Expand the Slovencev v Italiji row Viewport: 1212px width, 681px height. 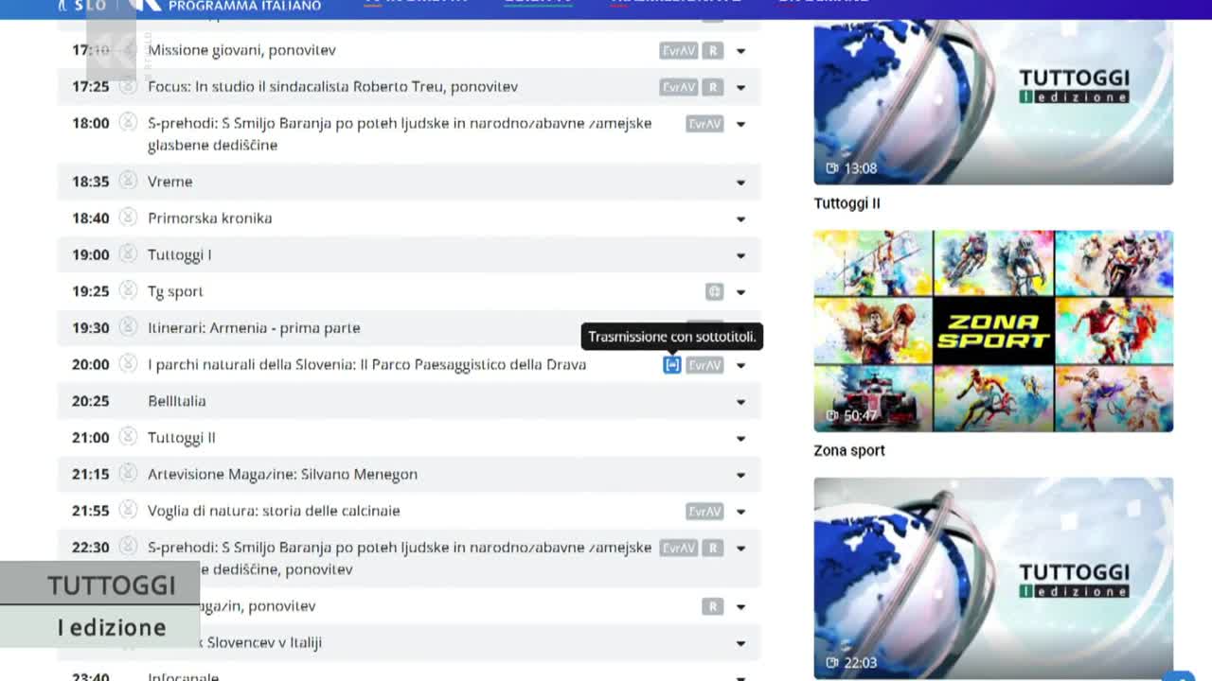(740, 644)
